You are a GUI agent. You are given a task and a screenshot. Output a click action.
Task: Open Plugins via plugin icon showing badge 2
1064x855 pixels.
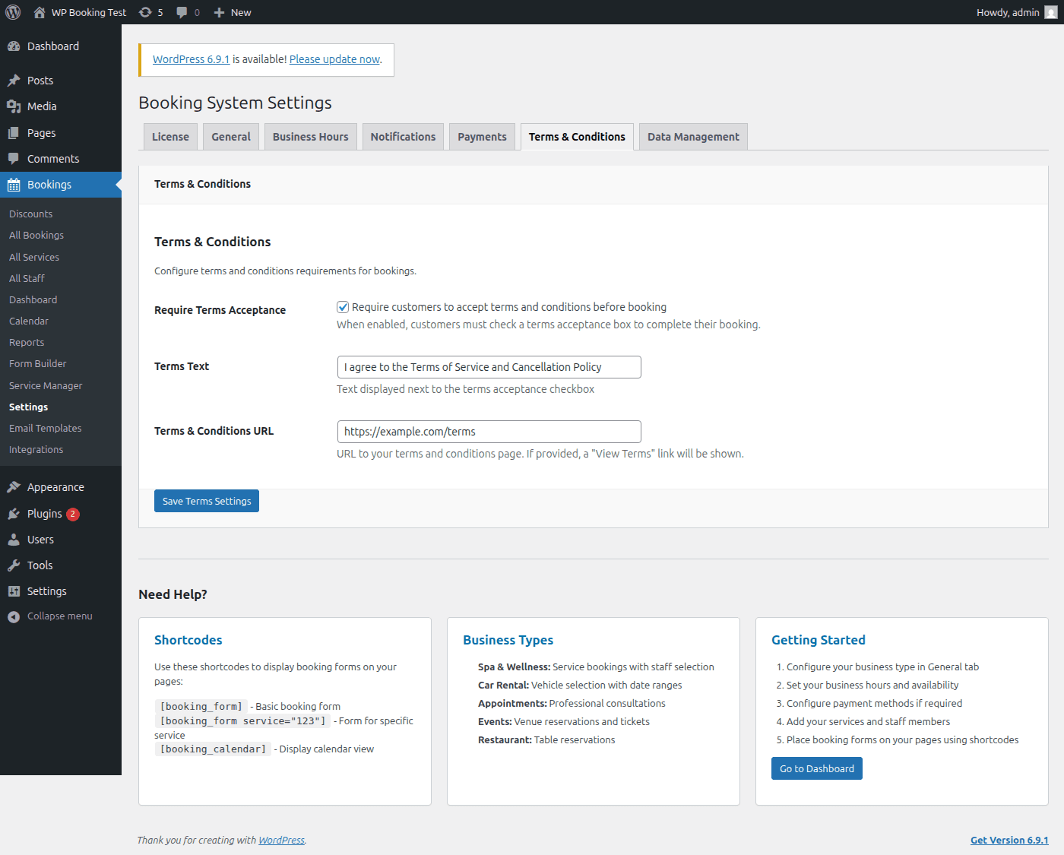tap(15, 514)
